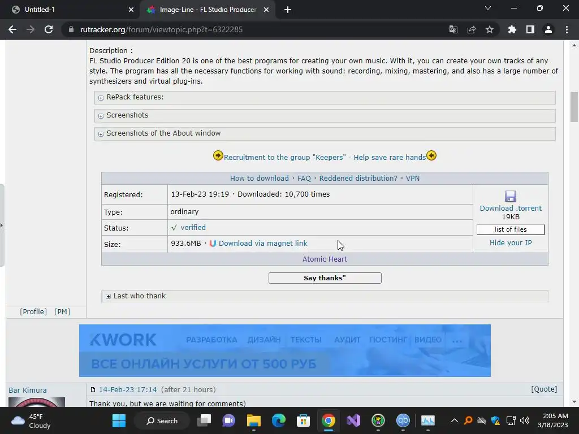Toggle the browser side panel
The height and width of the screenshot is (434, 579).
coord(530,29)
